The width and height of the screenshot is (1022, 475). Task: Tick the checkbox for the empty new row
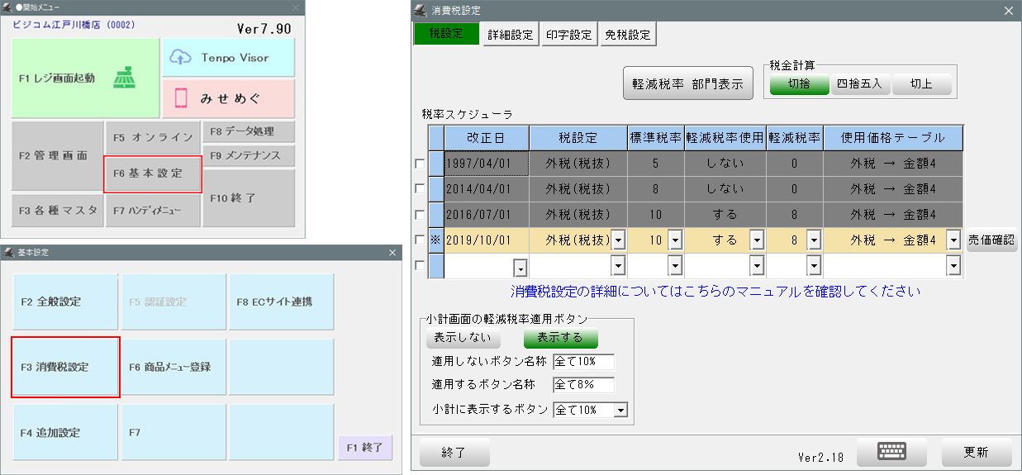tap(420, 266)
